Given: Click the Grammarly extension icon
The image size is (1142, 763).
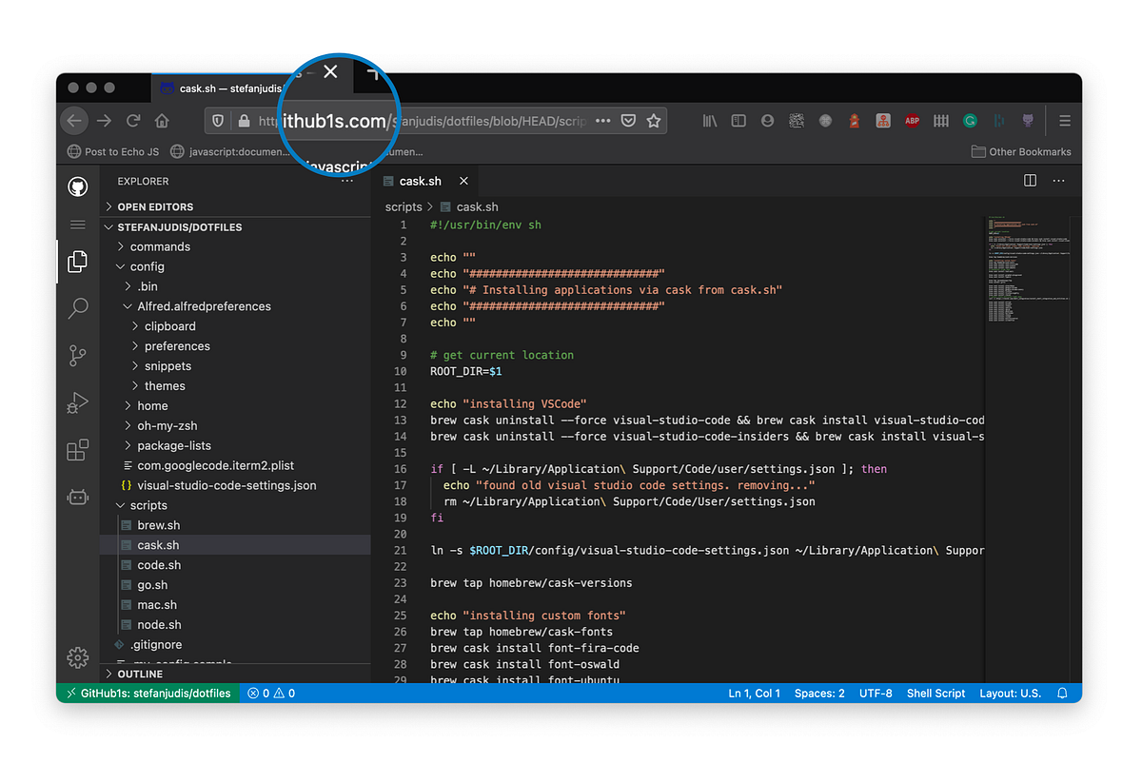Looking at the screenshot, I should pos(970,121).
